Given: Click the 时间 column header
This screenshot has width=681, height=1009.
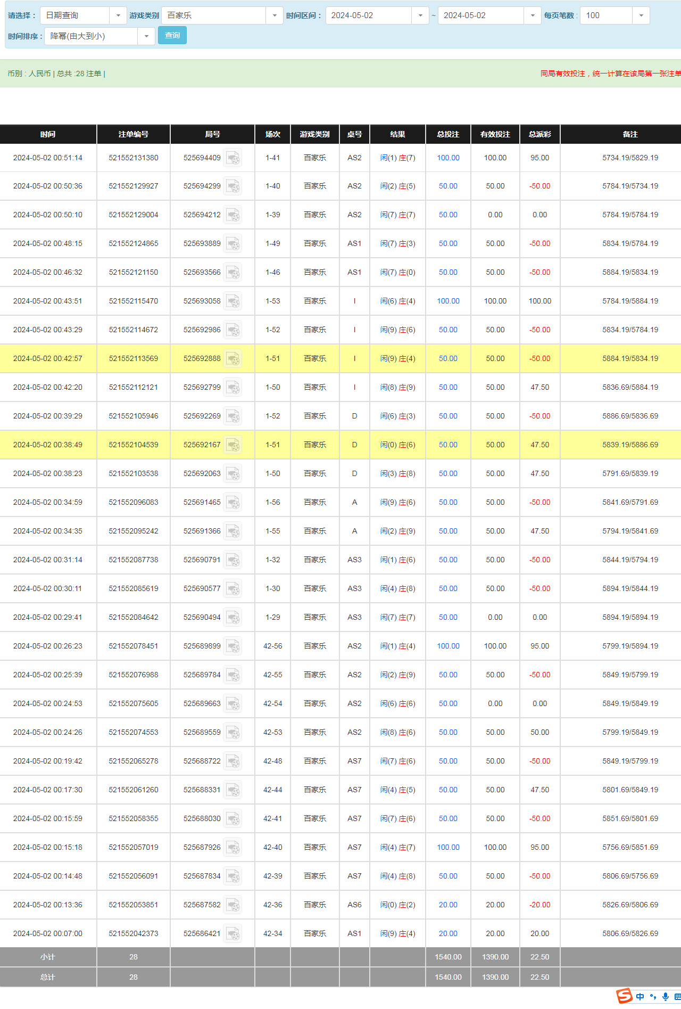Looking at the screenshot, I should pos(48,134).
